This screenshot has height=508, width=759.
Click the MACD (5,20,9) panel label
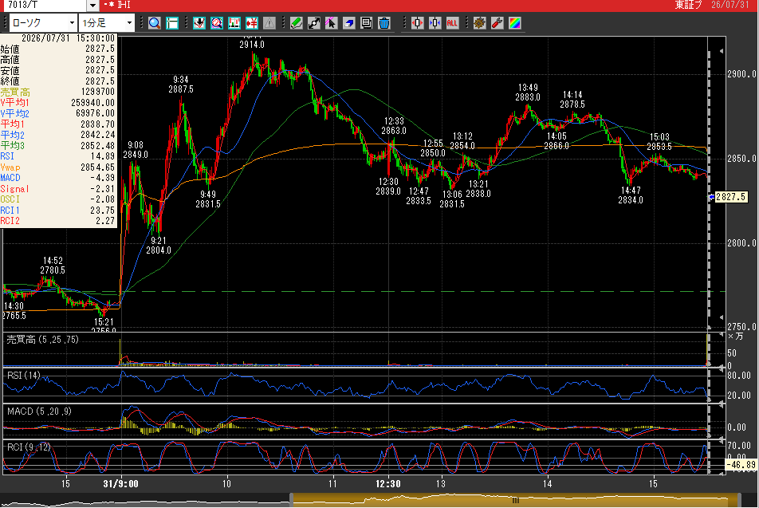(x=39, y=412)
